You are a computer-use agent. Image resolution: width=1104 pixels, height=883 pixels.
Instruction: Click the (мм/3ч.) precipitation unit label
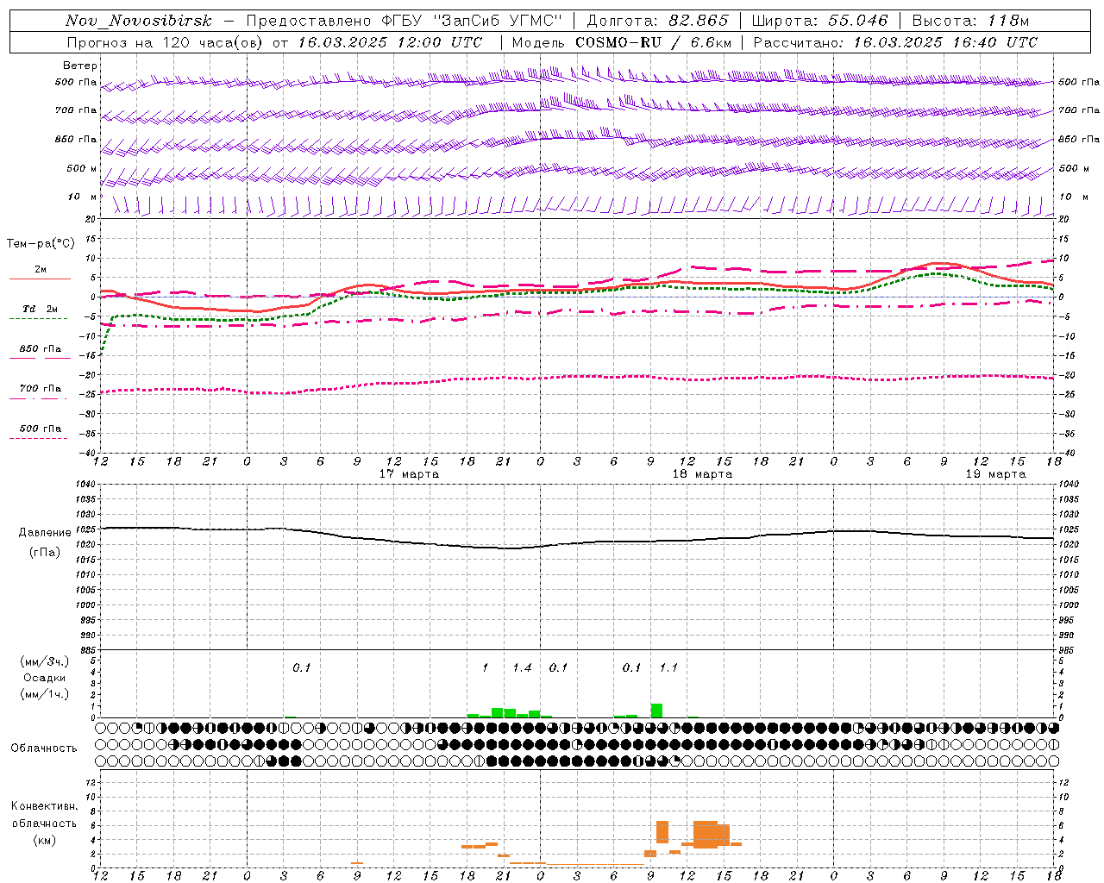pyautogui.click(x=45, y=661)
